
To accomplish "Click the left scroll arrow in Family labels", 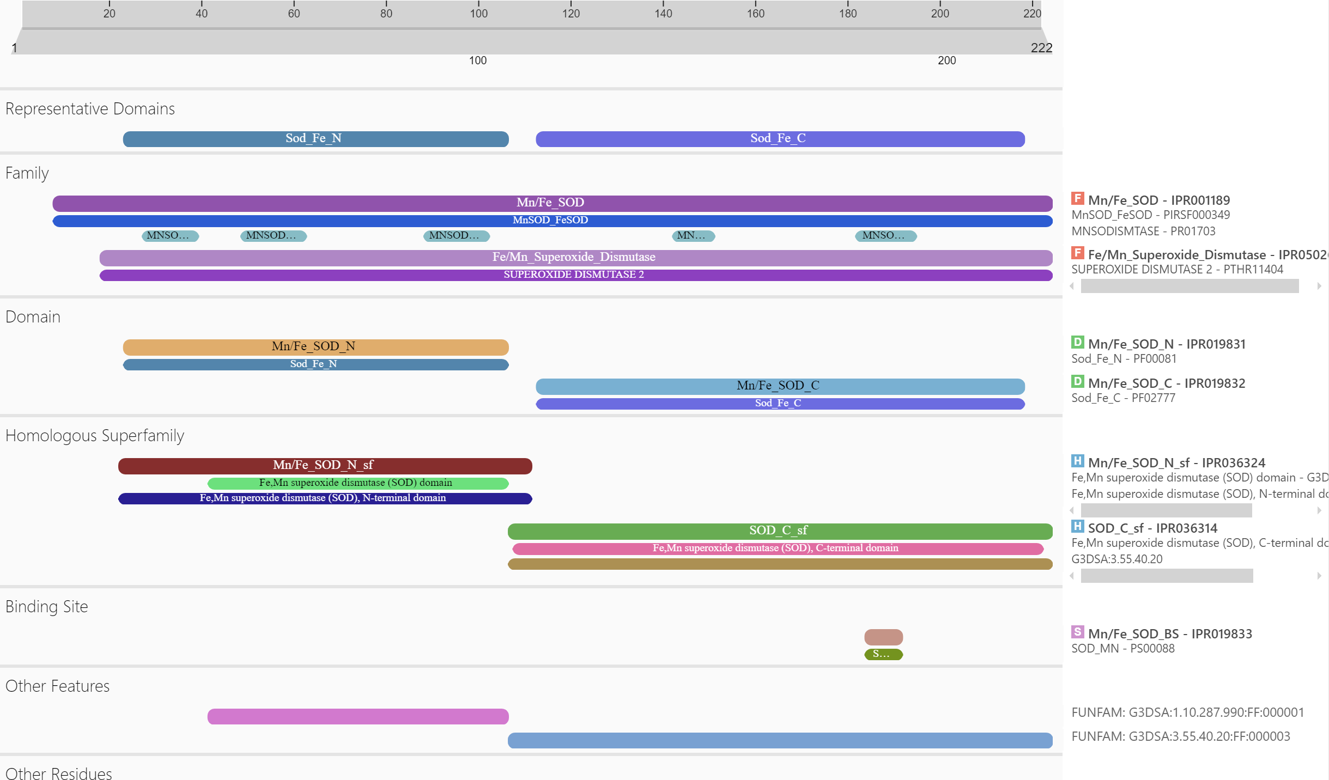I will 1072,286.
